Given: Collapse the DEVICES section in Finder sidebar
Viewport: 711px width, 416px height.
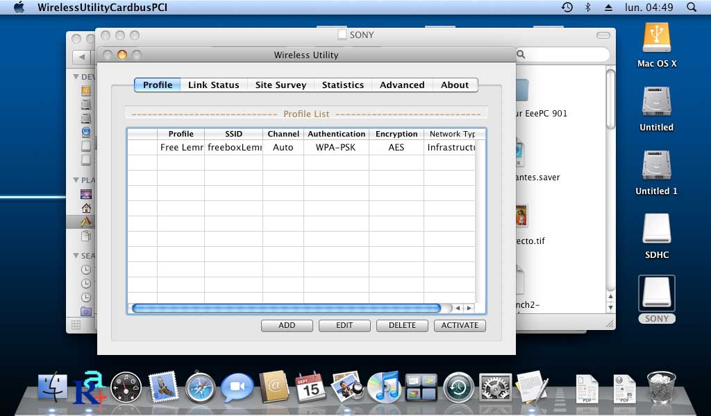Looking at the screenshot, I should point(76,77).
